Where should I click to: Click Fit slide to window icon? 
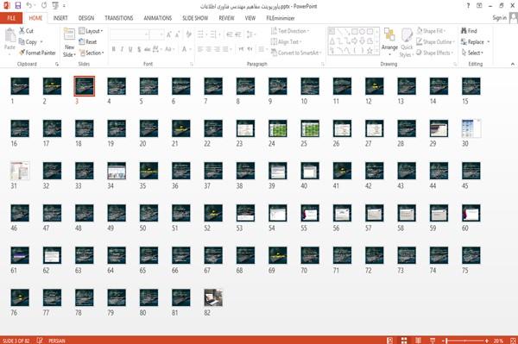pyautogui.click(x=513, y=341)
